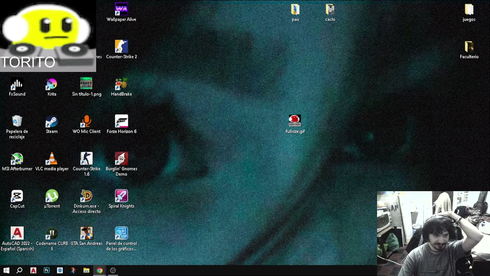Launch the Burglin' Gnomes Demo shortcut
490x276 pixels.
121,164
